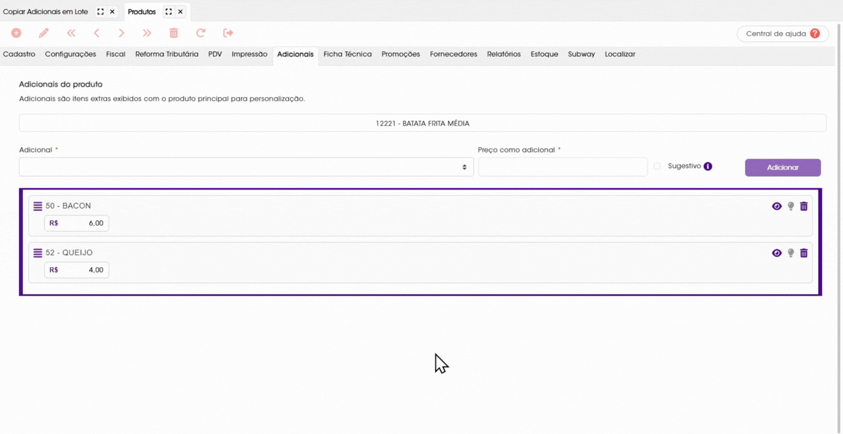Open the Reforma Tributária tab
The image size is (843, 434).
167,54
